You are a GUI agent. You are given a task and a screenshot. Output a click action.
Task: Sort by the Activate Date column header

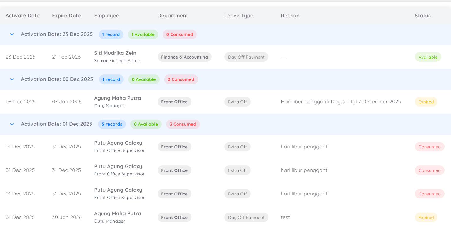tap(22, 16)
